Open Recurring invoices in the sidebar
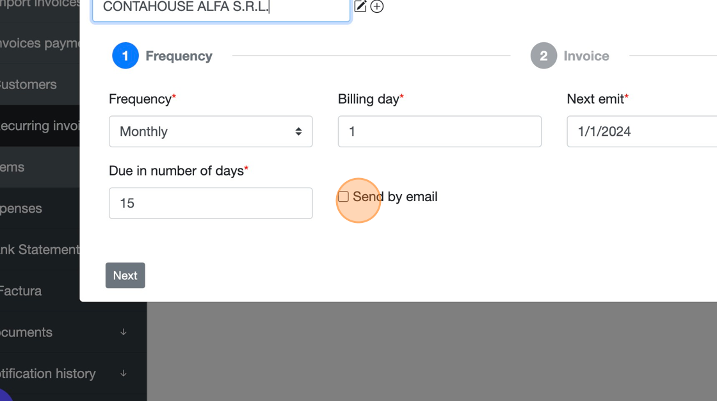Viewport: 717px width, 401px height. tap(40, 126)
